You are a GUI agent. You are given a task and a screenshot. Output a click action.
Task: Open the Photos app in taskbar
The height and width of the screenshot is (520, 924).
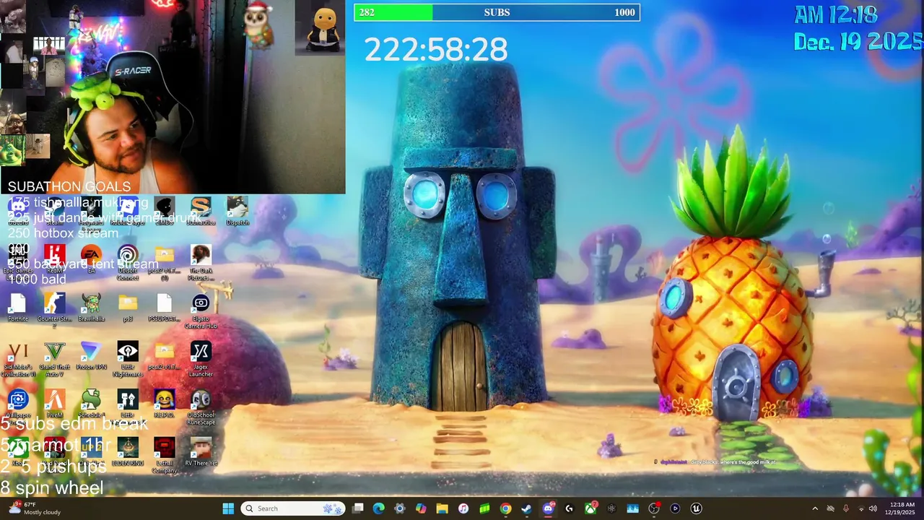tap(632, 508)
